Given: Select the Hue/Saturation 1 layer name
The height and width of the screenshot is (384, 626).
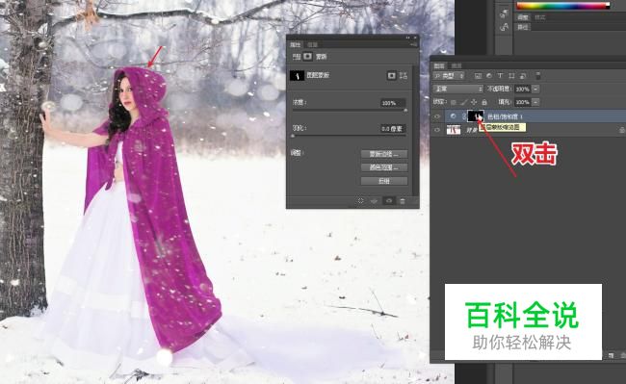Looking at the screenshot, I should click(505, 116).
